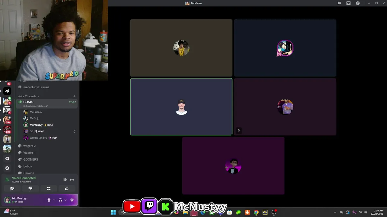387x217 pixels.
Task: Show hidden system tray icons chevron
Action: (x=335, y=212)
